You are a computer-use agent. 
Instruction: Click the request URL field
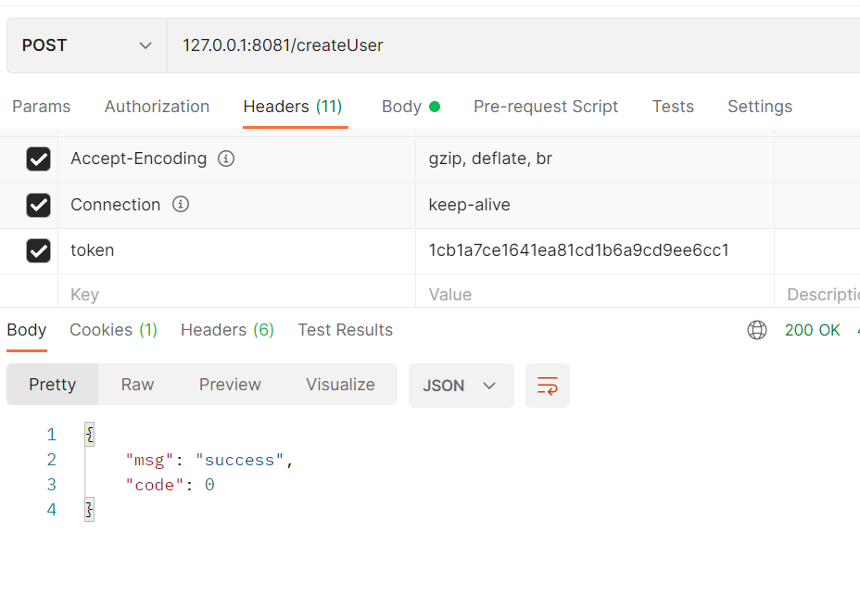[510, 45]
